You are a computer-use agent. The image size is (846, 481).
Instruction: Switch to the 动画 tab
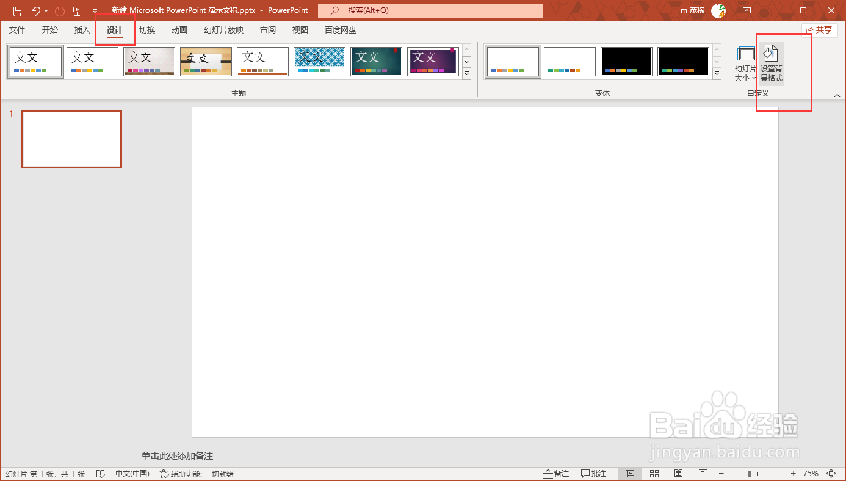[x=179, y=30]
